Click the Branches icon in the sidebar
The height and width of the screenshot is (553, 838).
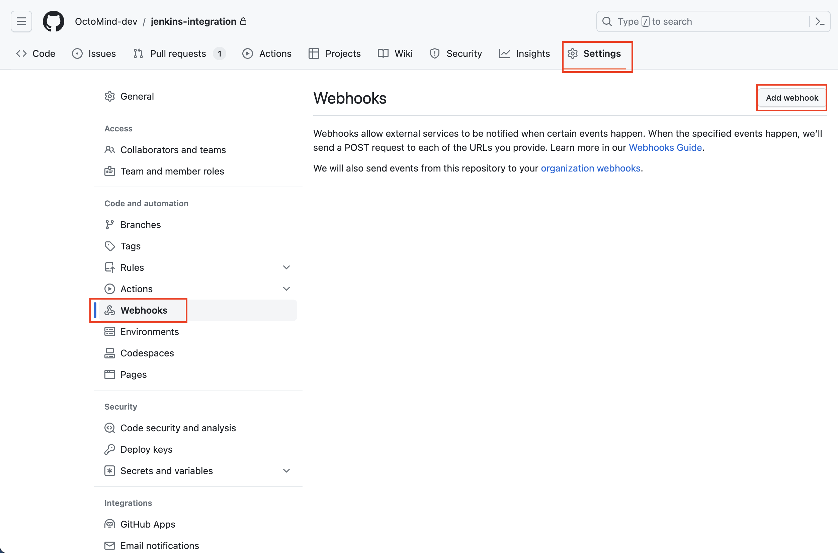click(110, 225)
